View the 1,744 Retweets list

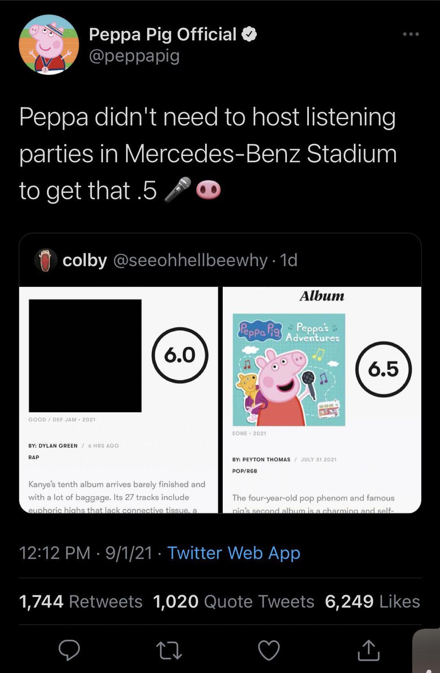click(81, 602)
